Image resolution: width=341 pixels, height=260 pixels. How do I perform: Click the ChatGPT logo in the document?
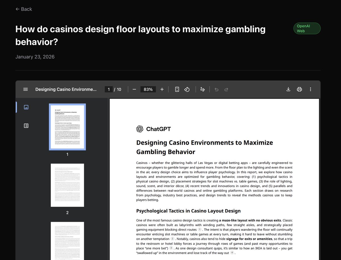tap(154, 129)
